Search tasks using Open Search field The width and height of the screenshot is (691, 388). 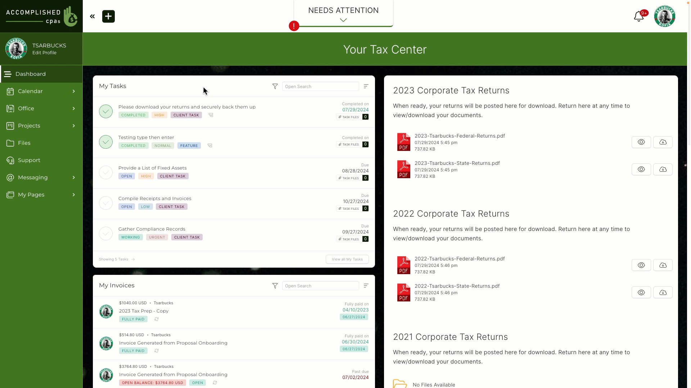(320, 86)
